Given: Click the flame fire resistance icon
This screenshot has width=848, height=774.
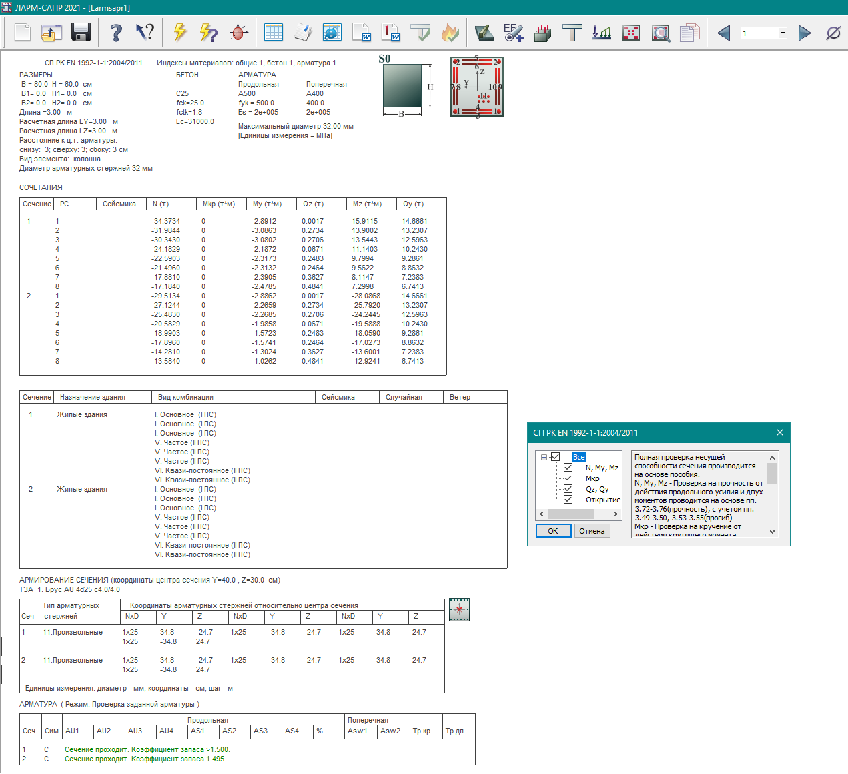Looking at the screenshot, I should (450, 32).
